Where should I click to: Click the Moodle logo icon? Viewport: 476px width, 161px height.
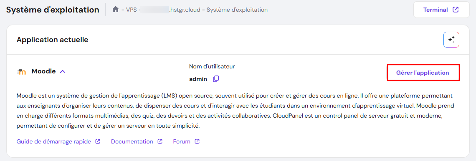tap(22, 72)
